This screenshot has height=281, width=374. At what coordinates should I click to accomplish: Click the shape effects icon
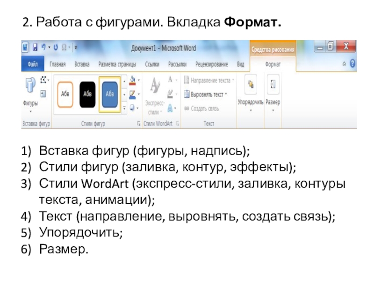[x=132, y=107]
